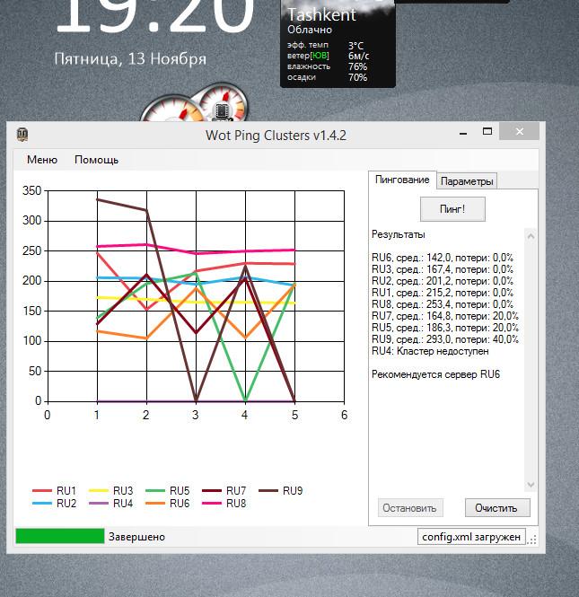Click the осадки 70% weather row
579x597 pixels.
[328, 77]
